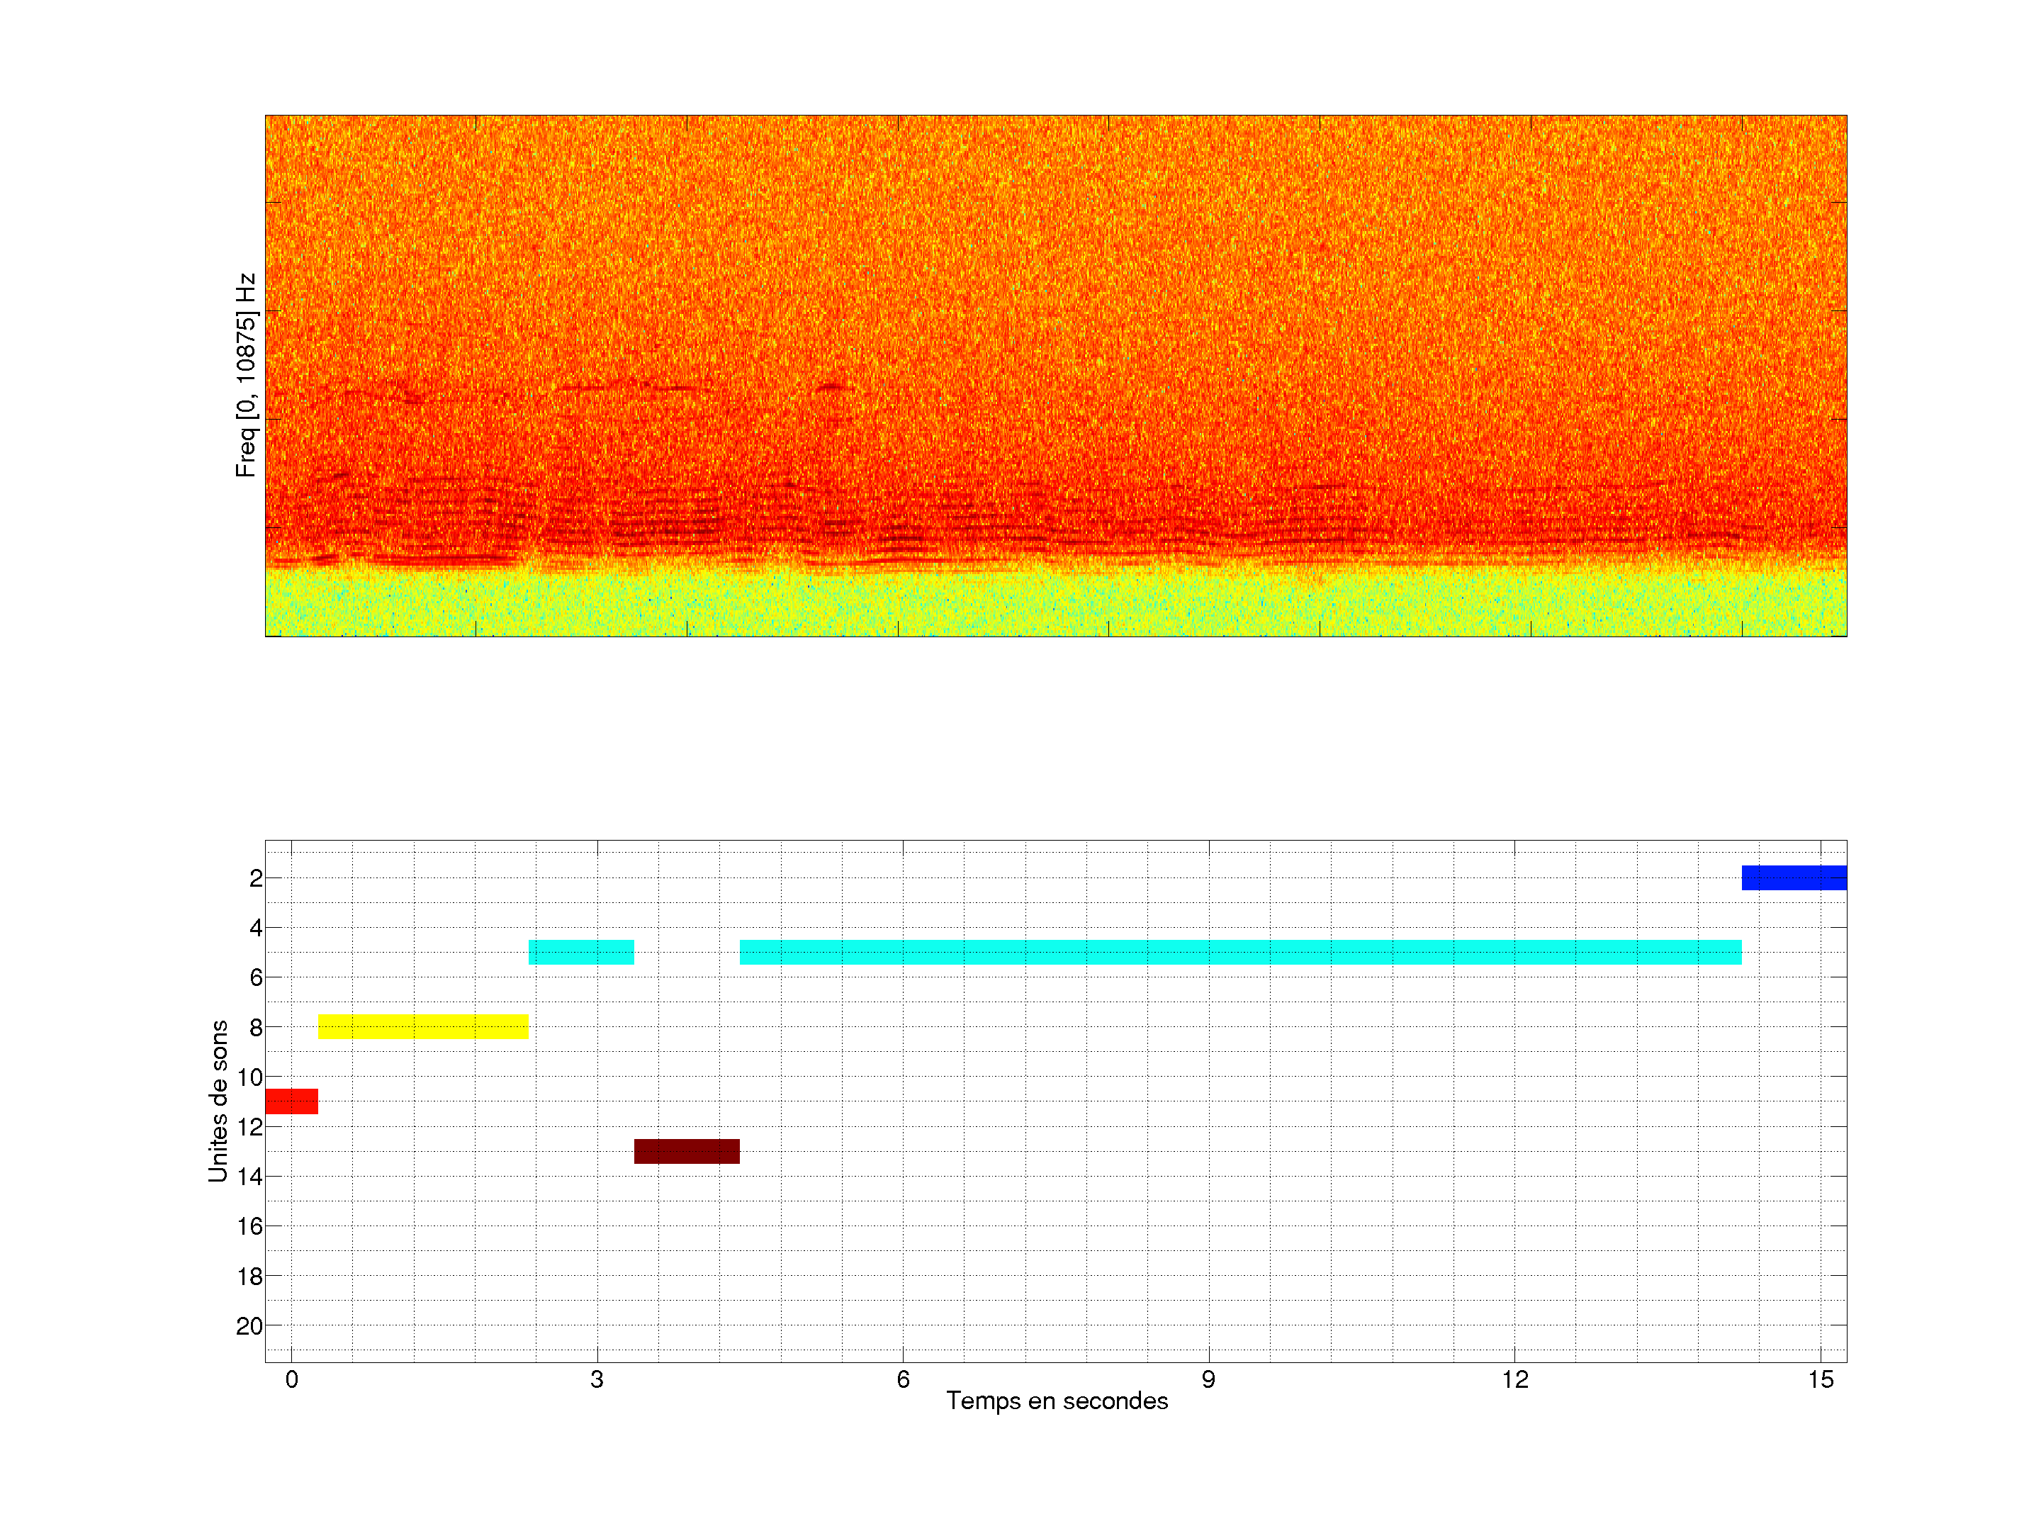The image size is (2041, 1531).
Task: Click the x-axis tick label 9
Action: (x=1209, y=1379)
